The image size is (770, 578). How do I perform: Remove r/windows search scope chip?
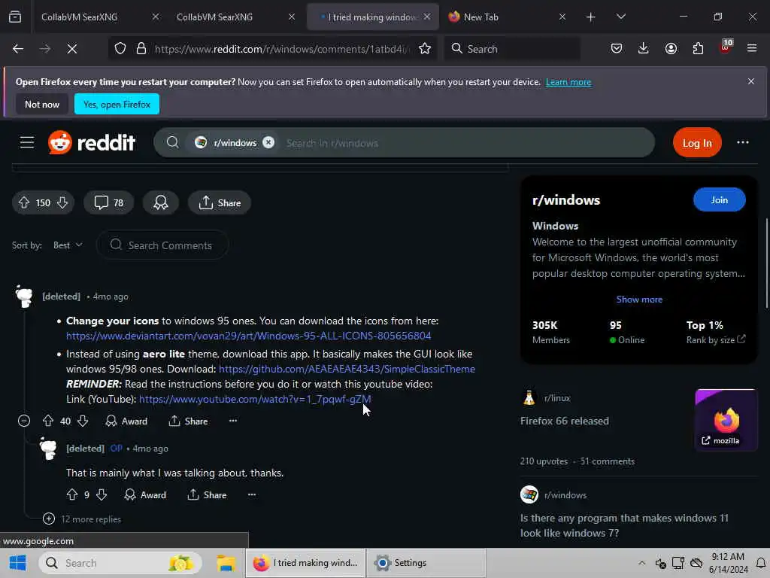(268, 142)
